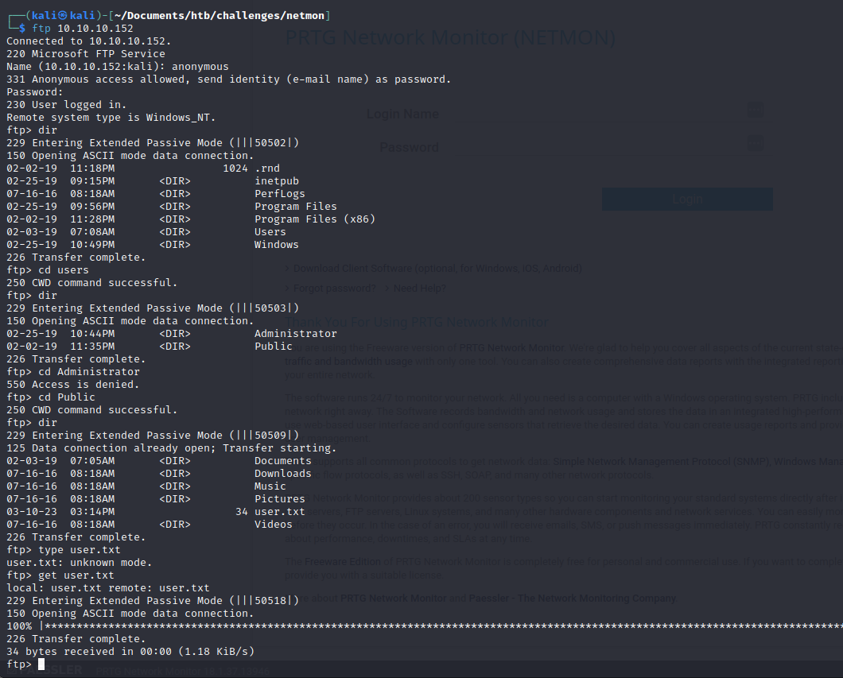The height and width of the screenshot is (678, 843).
Task: Click the Public directory listing entry
Action: 273,346
